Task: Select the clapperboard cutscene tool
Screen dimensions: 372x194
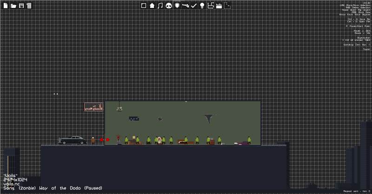Action: (x=219, y=6)
